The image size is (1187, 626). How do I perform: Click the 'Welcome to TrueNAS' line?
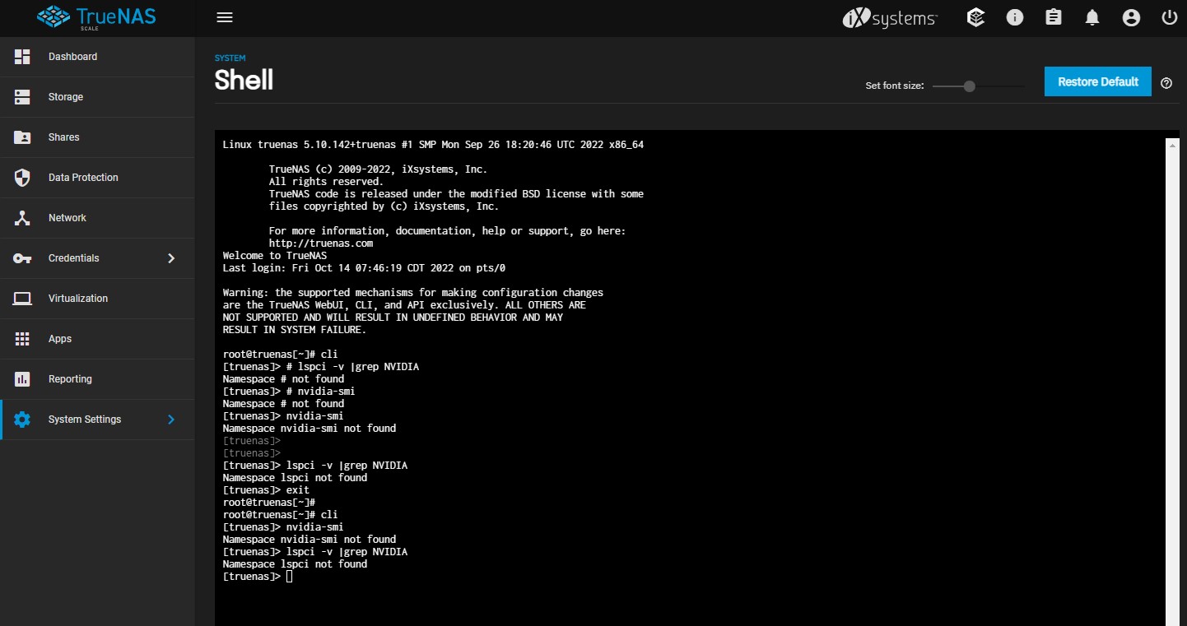tap(275, 256)
